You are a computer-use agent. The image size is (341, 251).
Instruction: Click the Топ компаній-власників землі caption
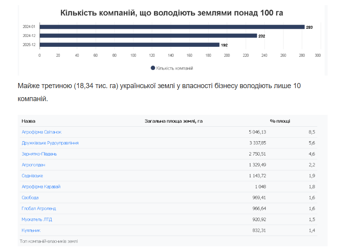pos(49,241)
